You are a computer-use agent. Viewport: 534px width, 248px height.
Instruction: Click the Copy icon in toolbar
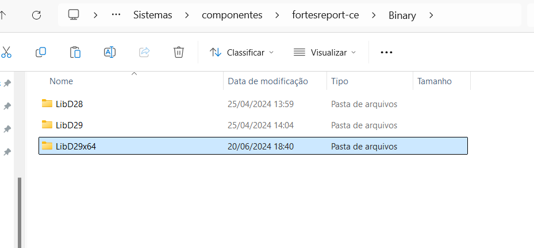click(41, 52)
